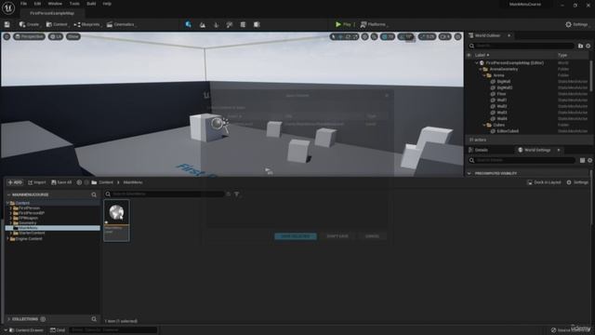This screenshot has width=595, height=335.
Task: Collapse the Cubes folder in outliner
Action: pyautogui.click(x=484, y=125)
